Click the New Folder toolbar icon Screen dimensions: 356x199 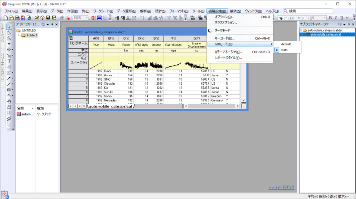coord(11,18)
